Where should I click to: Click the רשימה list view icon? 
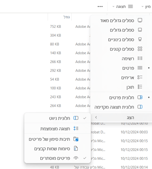coord(140,58)
